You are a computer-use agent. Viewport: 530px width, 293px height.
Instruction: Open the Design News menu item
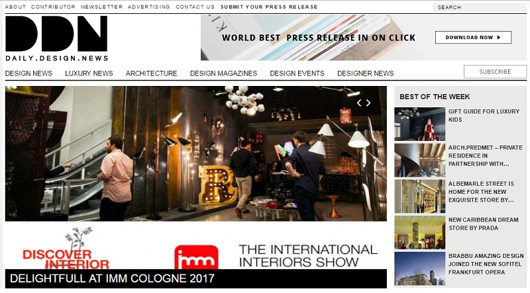point(28,73)
